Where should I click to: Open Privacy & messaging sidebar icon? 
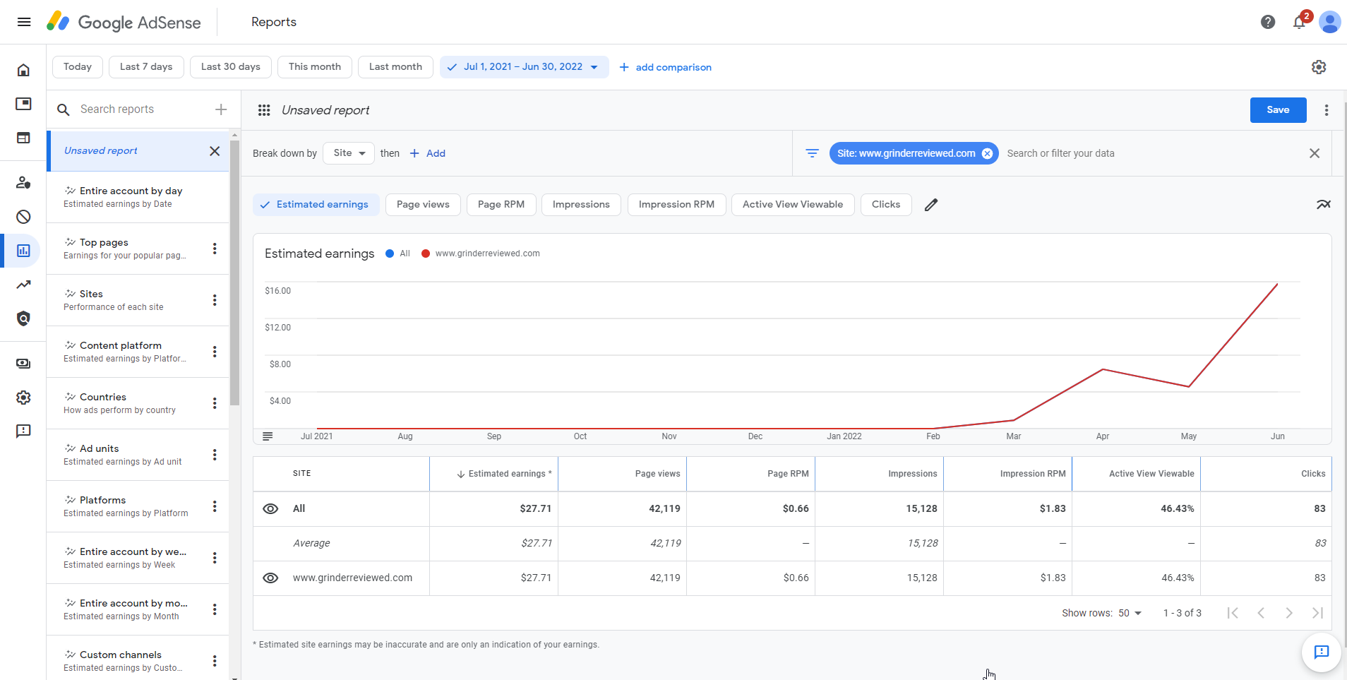click(x=23, y=182)
